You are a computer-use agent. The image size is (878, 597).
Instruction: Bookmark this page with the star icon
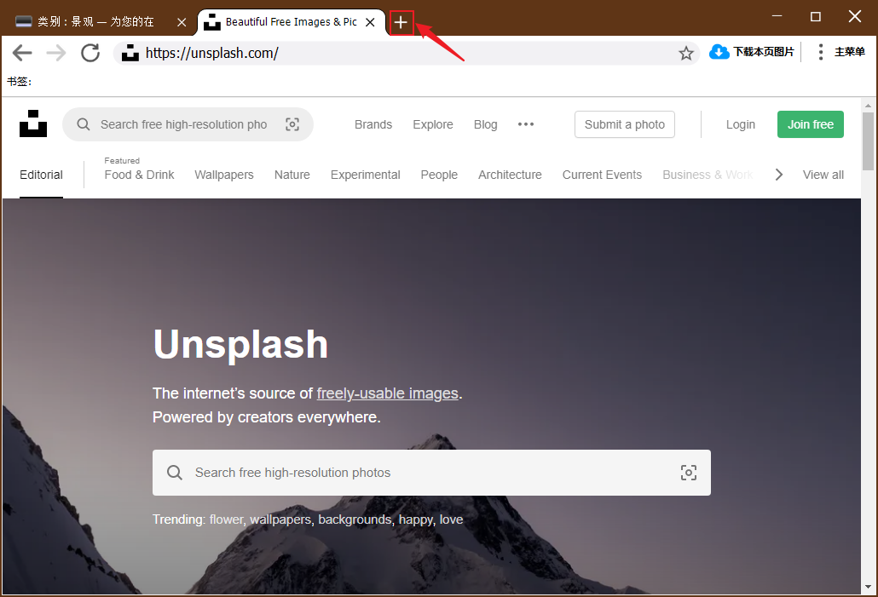point(686,53)
